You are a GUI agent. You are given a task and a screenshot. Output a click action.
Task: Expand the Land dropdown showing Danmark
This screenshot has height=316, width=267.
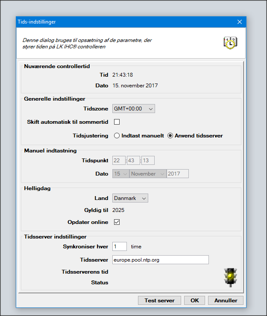(x=130, y=198)
